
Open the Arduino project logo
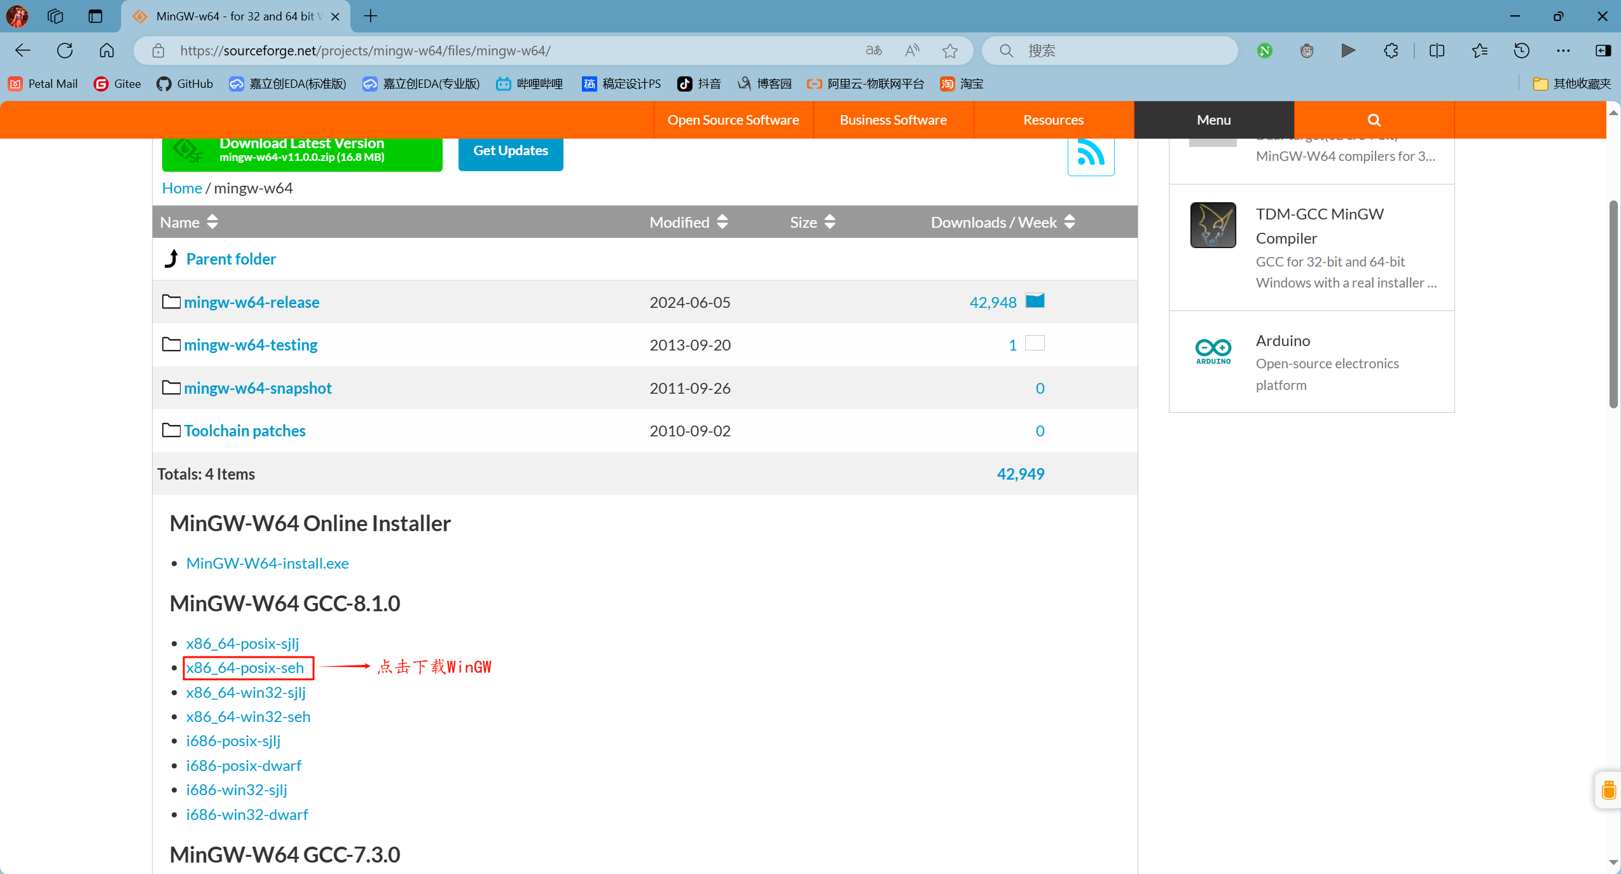(x=1213, y=351)
